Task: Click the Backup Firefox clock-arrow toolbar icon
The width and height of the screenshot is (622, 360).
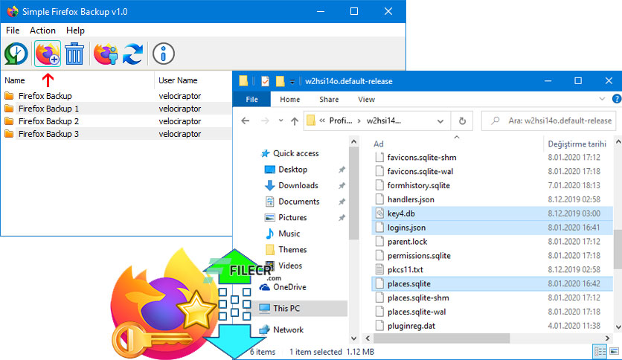Action: [x=16, y=54]
